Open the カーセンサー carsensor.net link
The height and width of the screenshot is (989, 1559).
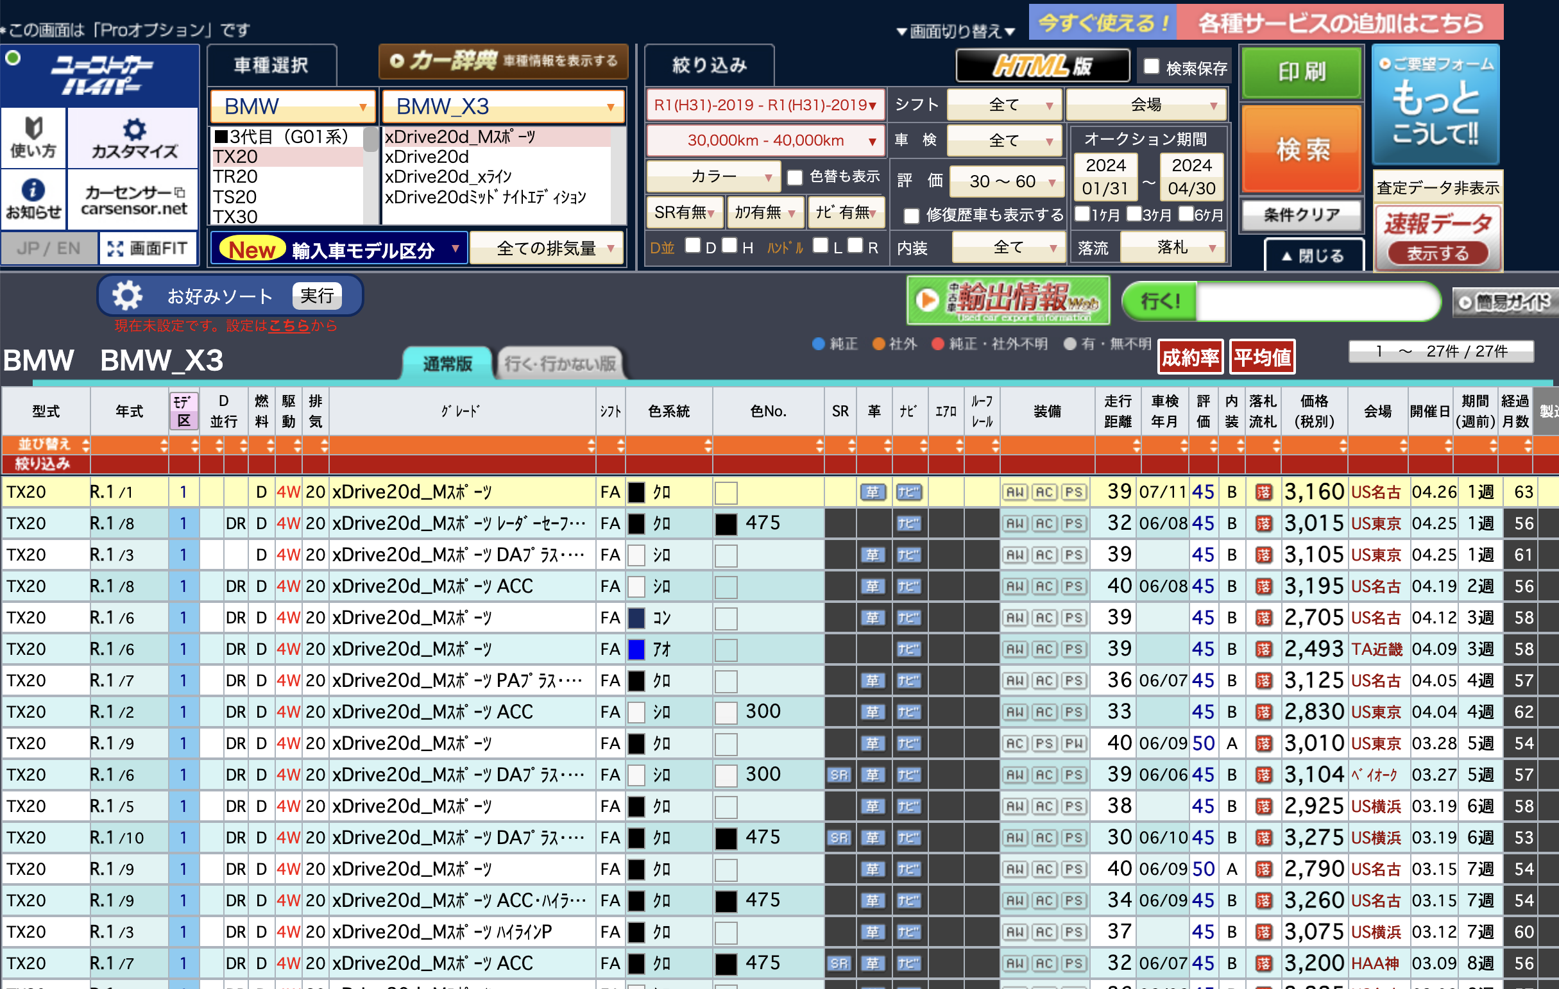tap(133, 199)
